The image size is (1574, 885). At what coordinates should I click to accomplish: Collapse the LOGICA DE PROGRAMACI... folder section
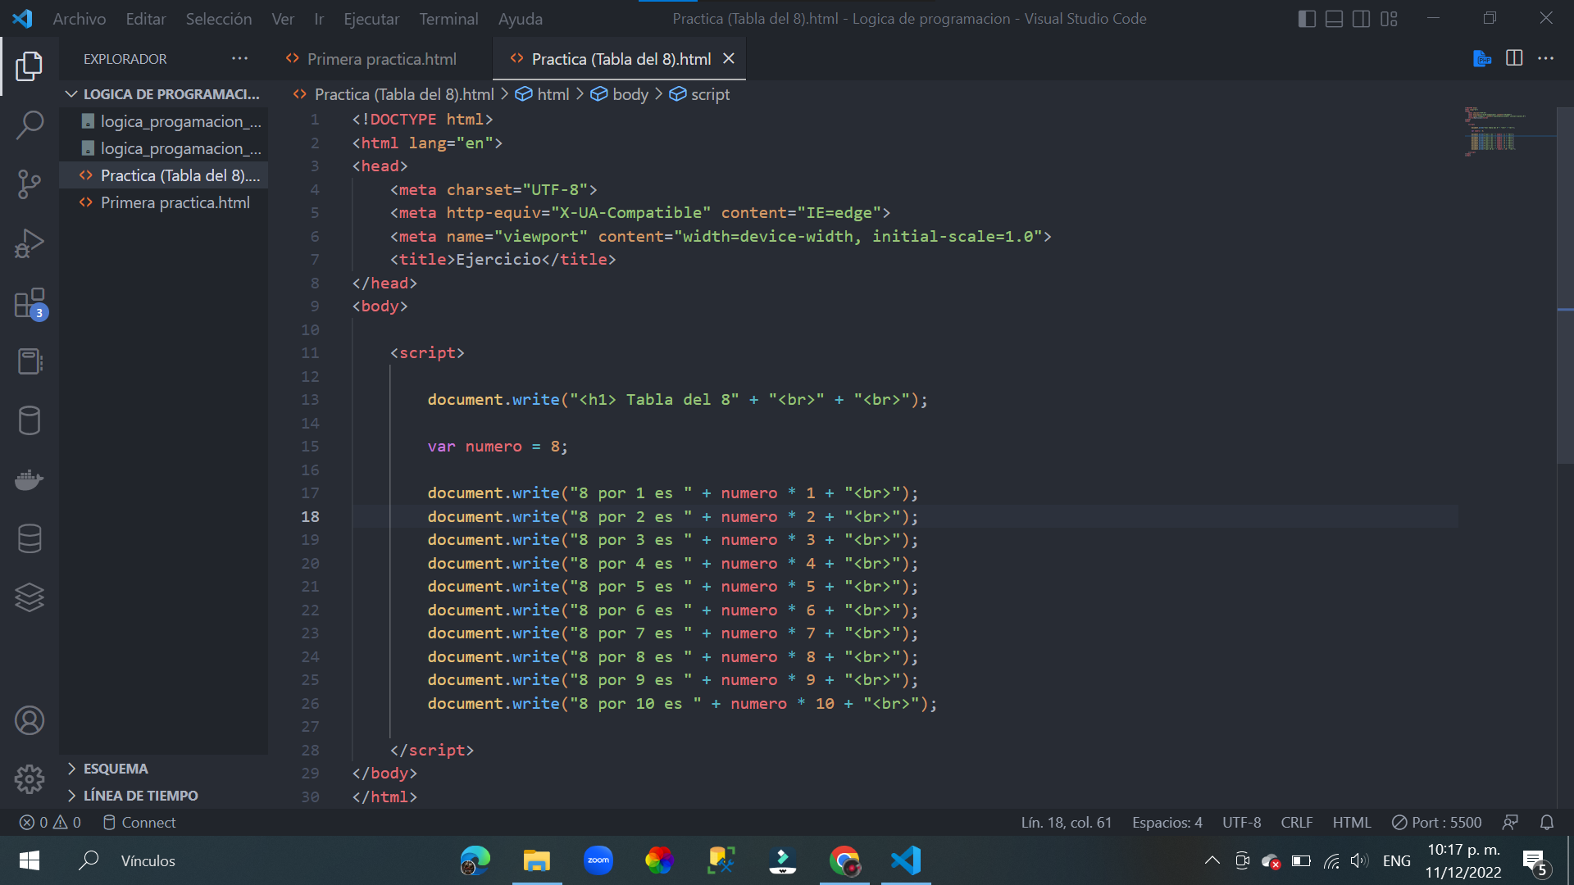click(163, 94)
